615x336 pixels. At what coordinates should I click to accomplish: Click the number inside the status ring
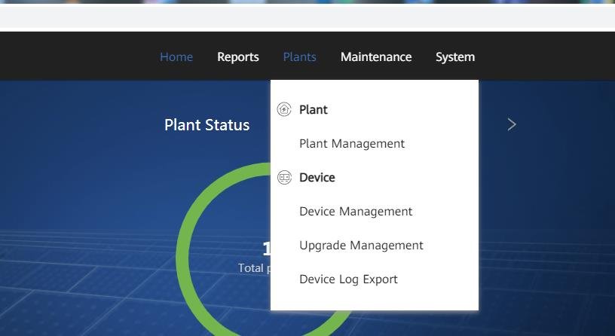266,249
